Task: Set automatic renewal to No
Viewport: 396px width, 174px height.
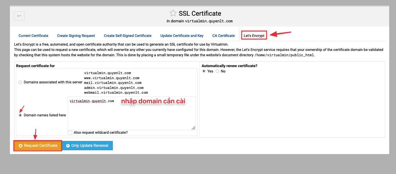Action: [217, 71]
